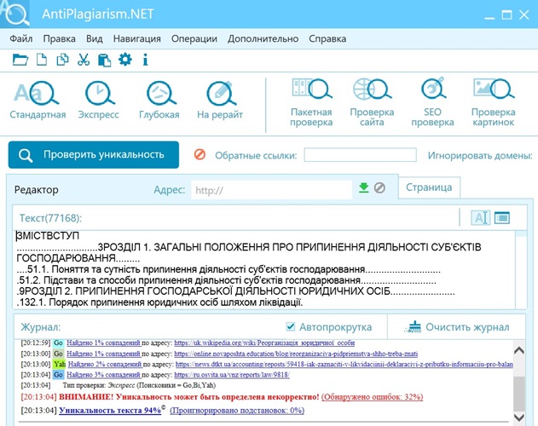This screenshot has height=426, width=538.
Task: Click 'Текст(77168):' label
Action: click(x=50, y=218)
